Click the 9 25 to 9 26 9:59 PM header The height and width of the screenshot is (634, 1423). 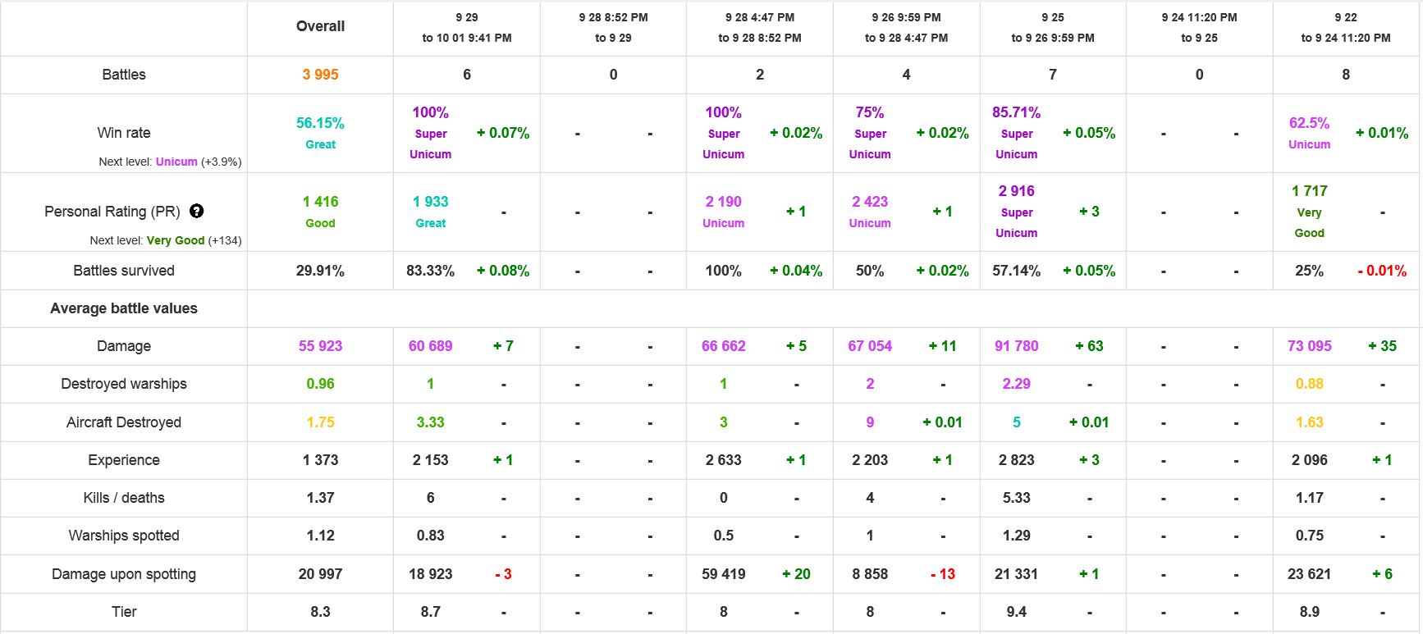click(1052, 27)
